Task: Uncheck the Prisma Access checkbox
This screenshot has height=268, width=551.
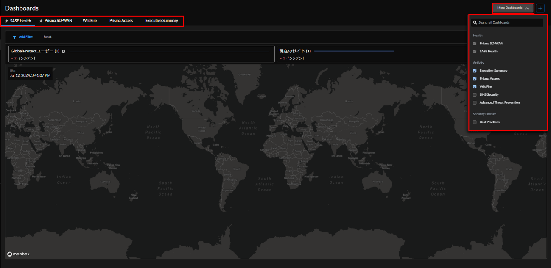Action: point(475,79)
